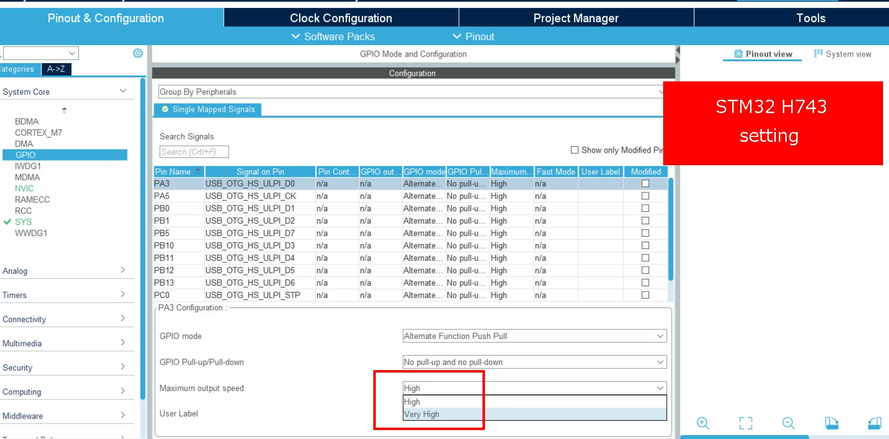This screenshot has height=439, width=889.
Task: Click the Maximum output speed column header
Action: (512, 172)
